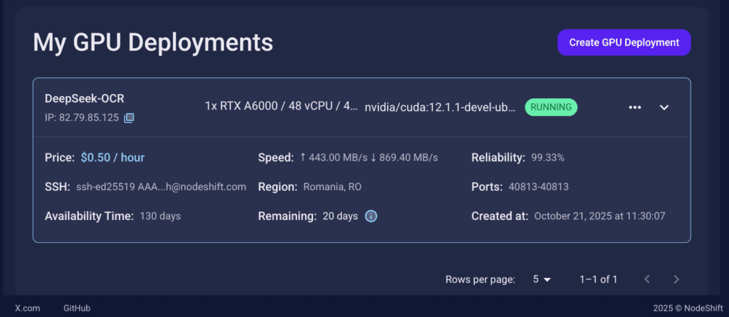Screen dimensions: 729x317
Task: Click the 99.33% reliability value
Action: point(547,157)
